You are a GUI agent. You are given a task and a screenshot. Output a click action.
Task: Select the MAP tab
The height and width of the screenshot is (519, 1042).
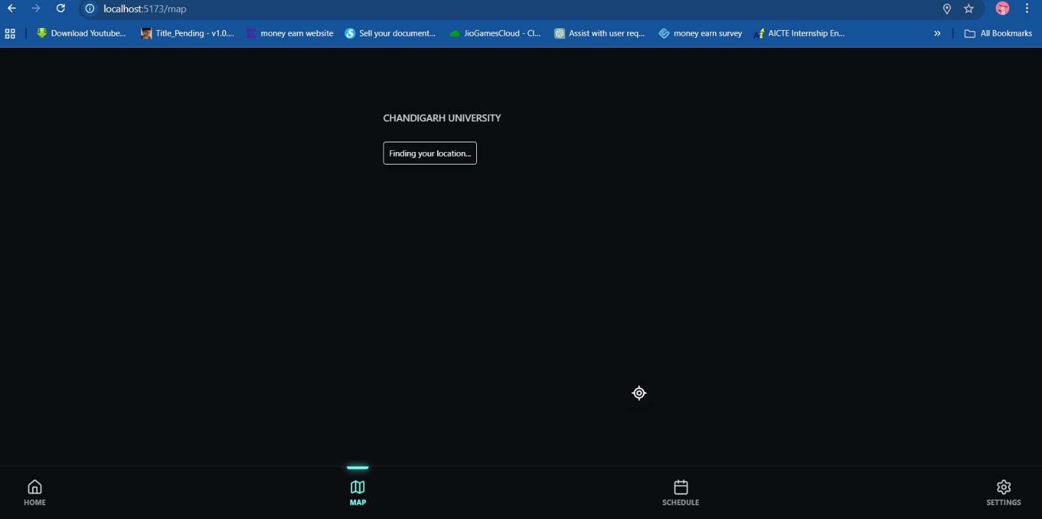357,493
